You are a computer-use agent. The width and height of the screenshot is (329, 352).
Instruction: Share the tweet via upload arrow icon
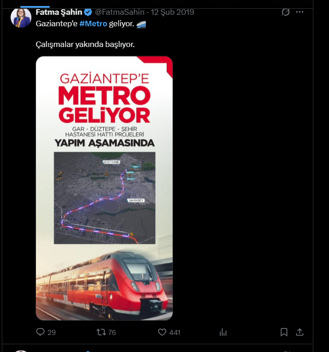click(299, 332)
